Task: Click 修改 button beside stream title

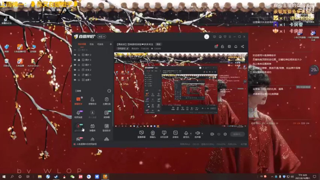Action: [158, 44]
